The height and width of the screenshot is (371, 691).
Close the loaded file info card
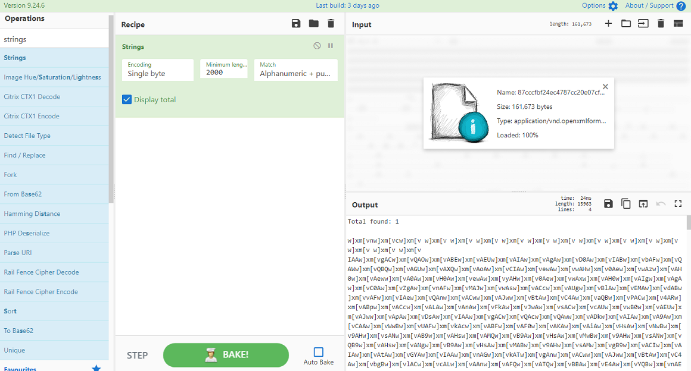coord(605,87)
